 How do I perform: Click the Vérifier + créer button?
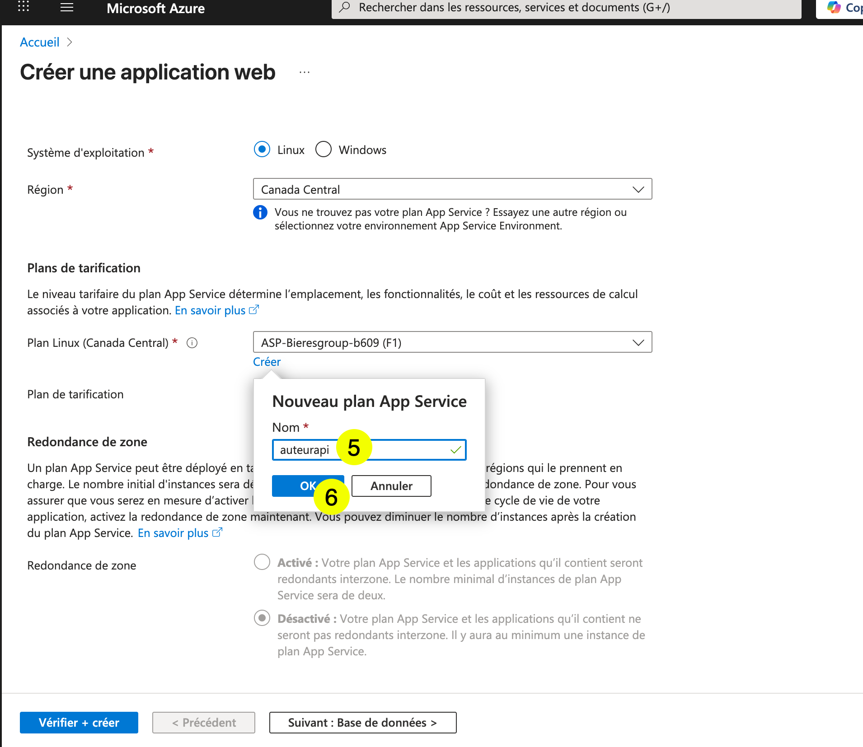tap(79, 722)
